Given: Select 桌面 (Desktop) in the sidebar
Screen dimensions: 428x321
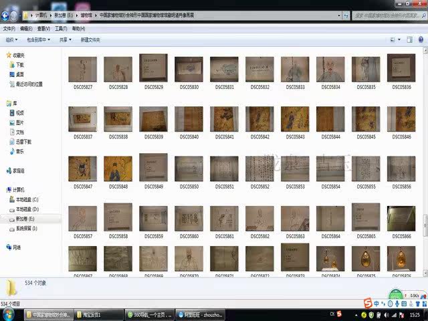Looking at the screenshot, I should pos(19,74).
